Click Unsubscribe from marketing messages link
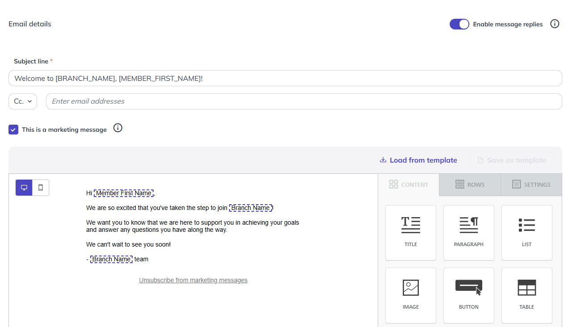Image resolution: width=568 pixels, height=327 pixels. 193,280
